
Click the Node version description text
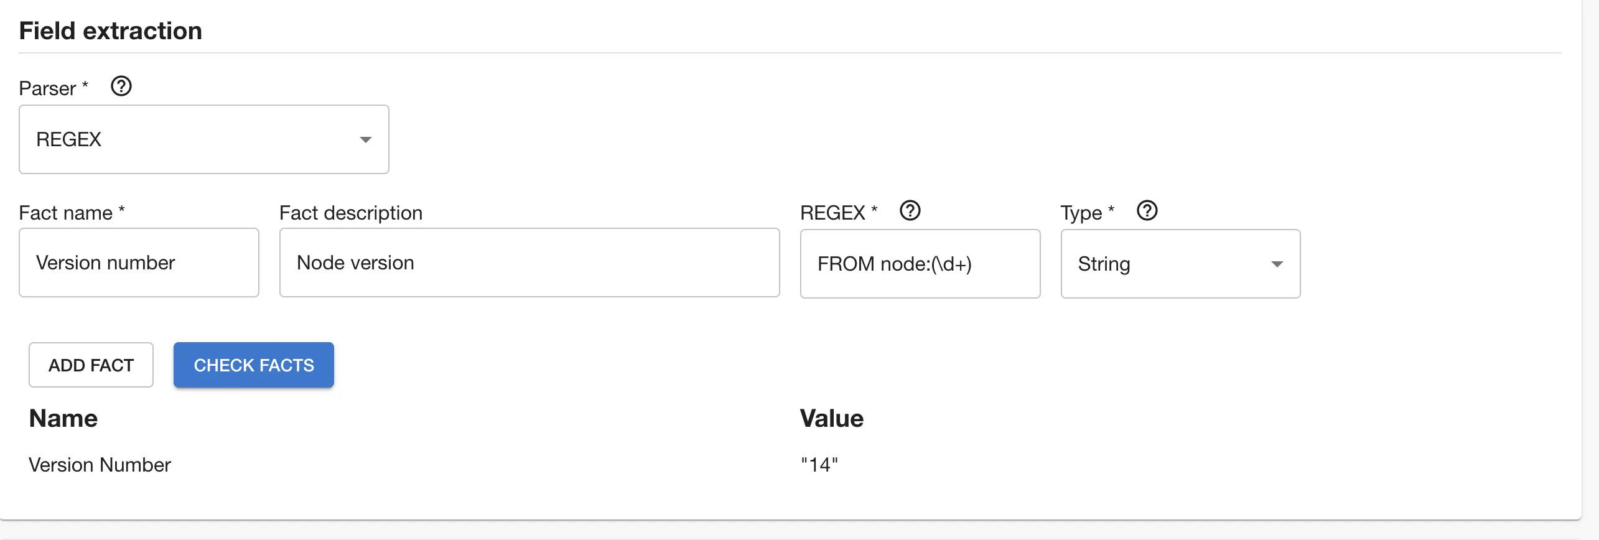[355, 262]
